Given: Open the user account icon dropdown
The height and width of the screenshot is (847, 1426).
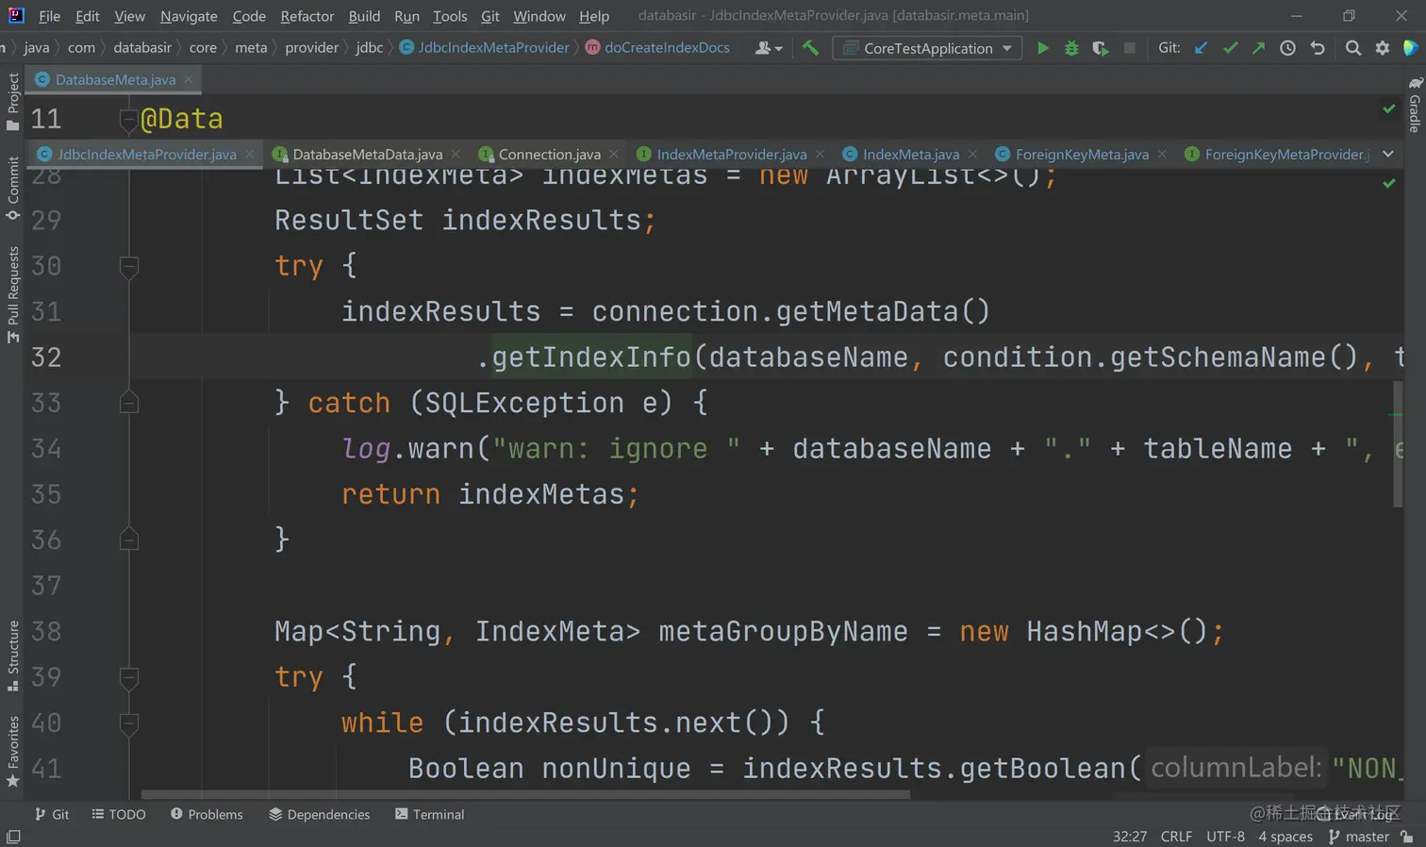Looking at the screenshot, I should (x=769, y=48).
